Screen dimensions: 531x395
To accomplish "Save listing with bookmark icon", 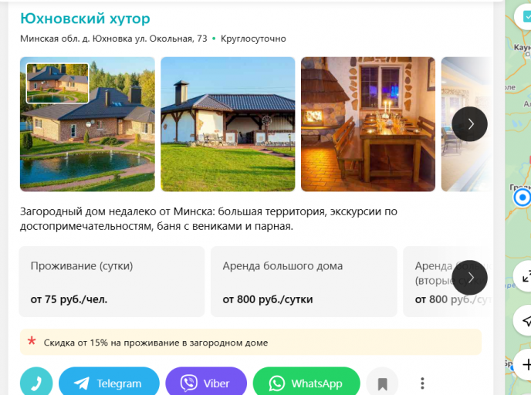I will pyautogui.click(x=382, y=383).
